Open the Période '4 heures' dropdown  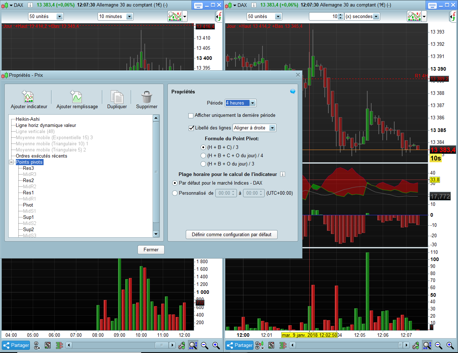click(x=241, y=103)
